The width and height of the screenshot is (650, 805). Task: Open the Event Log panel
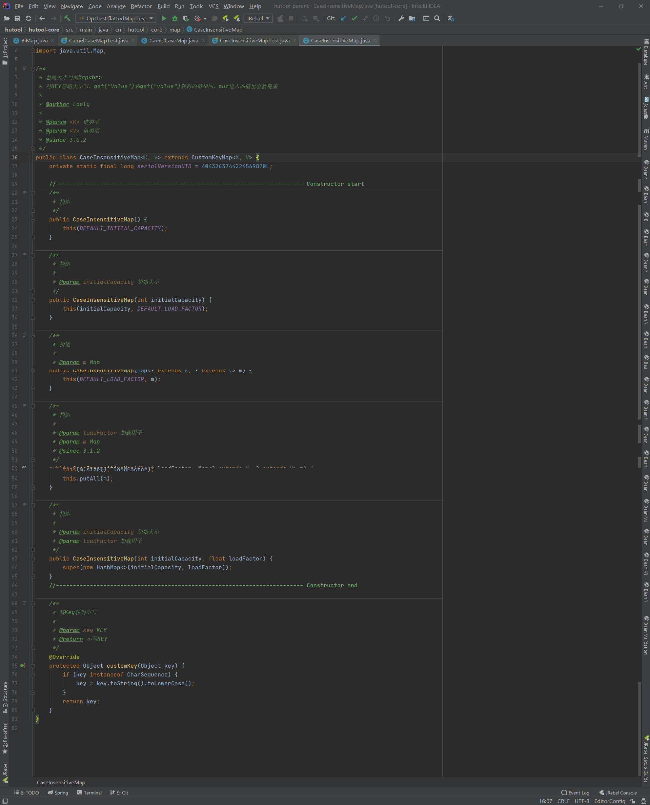click(575, 793)
